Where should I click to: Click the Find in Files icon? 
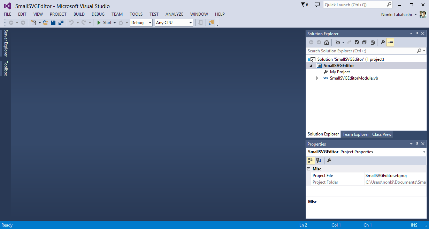pyautogui.click(x=211, y=23)
